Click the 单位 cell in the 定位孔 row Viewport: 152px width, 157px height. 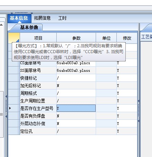pos(106,131)
